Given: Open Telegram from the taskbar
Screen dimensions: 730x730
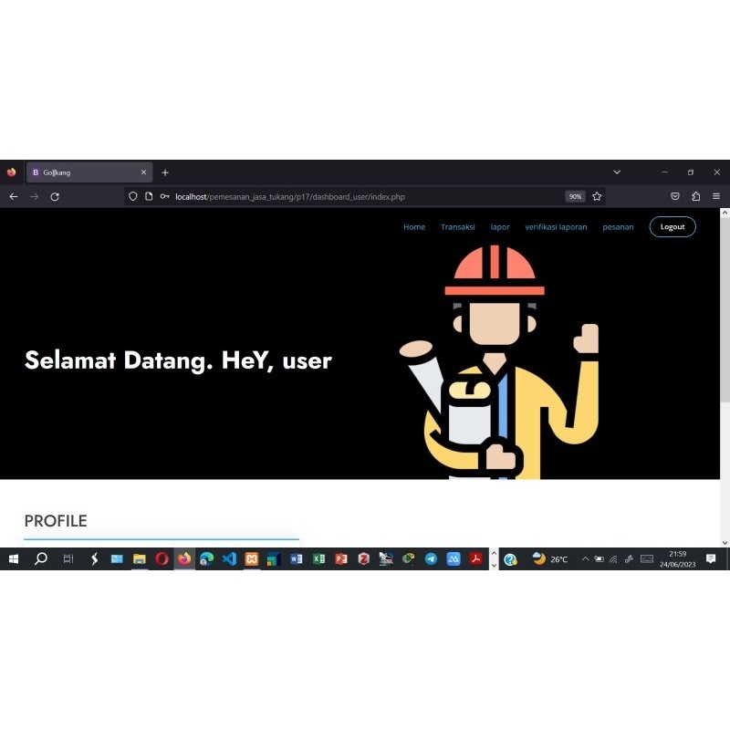Looking at the screenshot, I should click(x=431, y=558).
